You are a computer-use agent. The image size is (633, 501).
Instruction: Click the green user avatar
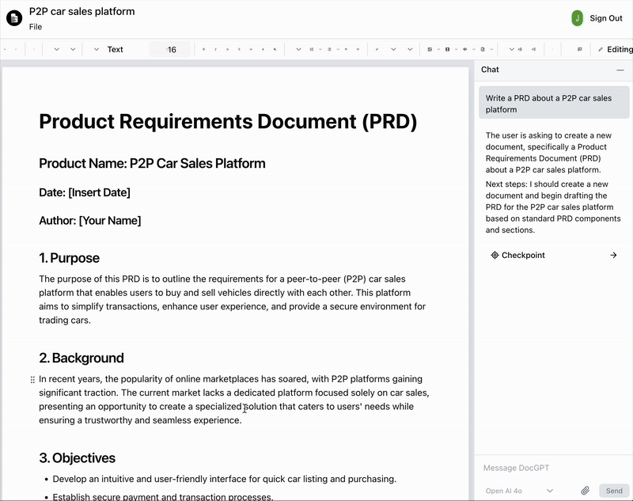point(578,18)
